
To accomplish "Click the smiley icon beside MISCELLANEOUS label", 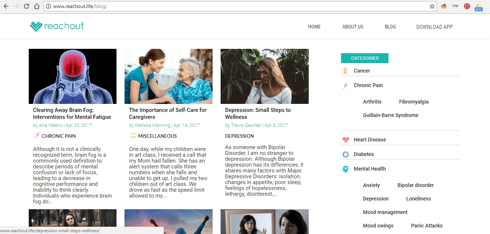I will (132, 136).
